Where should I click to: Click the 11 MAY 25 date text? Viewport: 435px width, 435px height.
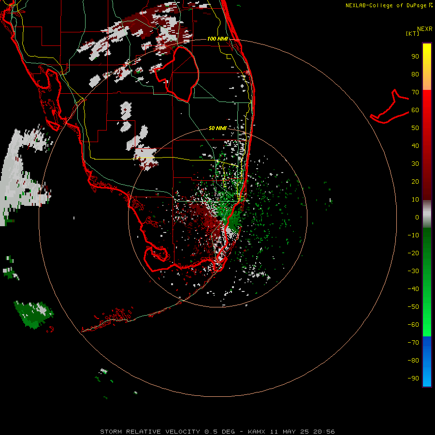pos(289,432)
